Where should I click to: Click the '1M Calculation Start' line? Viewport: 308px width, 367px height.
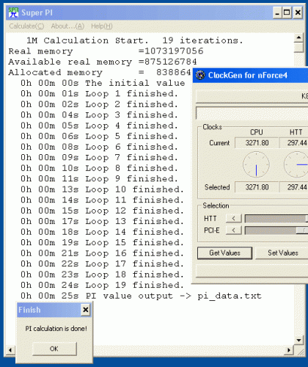coord(135,40)
